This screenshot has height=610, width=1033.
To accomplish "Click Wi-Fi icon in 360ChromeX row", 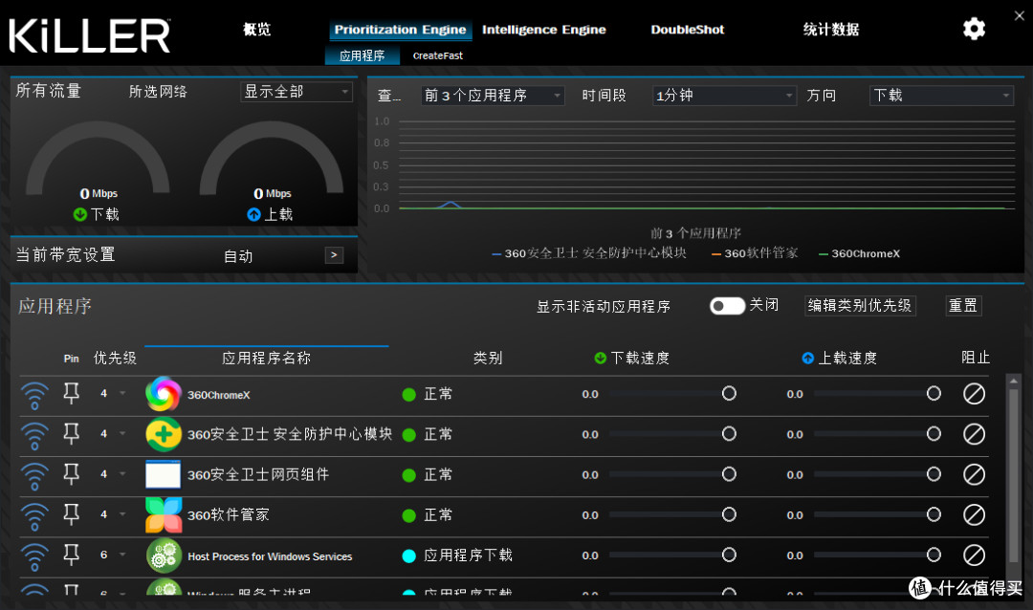I will point(34,395).
